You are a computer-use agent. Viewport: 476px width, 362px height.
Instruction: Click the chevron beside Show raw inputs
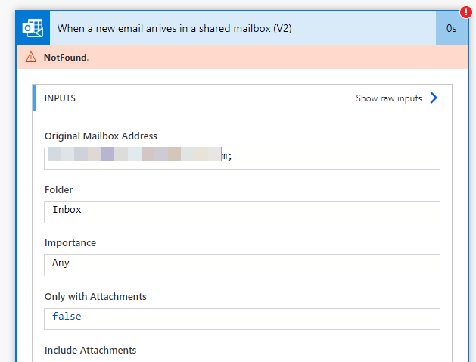[434, 98]
